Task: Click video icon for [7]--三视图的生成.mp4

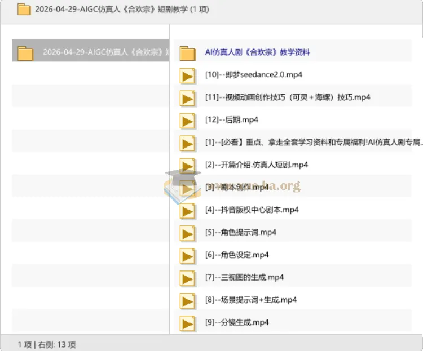Action: 187,278
